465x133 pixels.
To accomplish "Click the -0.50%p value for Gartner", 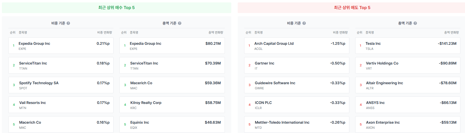I will (x=338, y=63).
